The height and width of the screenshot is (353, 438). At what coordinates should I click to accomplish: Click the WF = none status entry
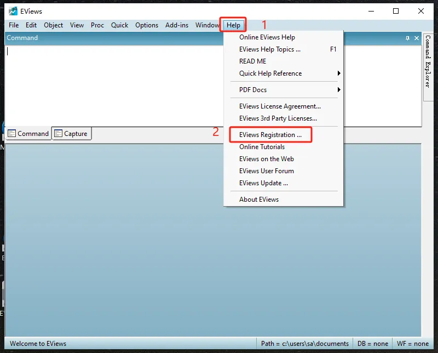pyautogui.click(x=413, y=344)
